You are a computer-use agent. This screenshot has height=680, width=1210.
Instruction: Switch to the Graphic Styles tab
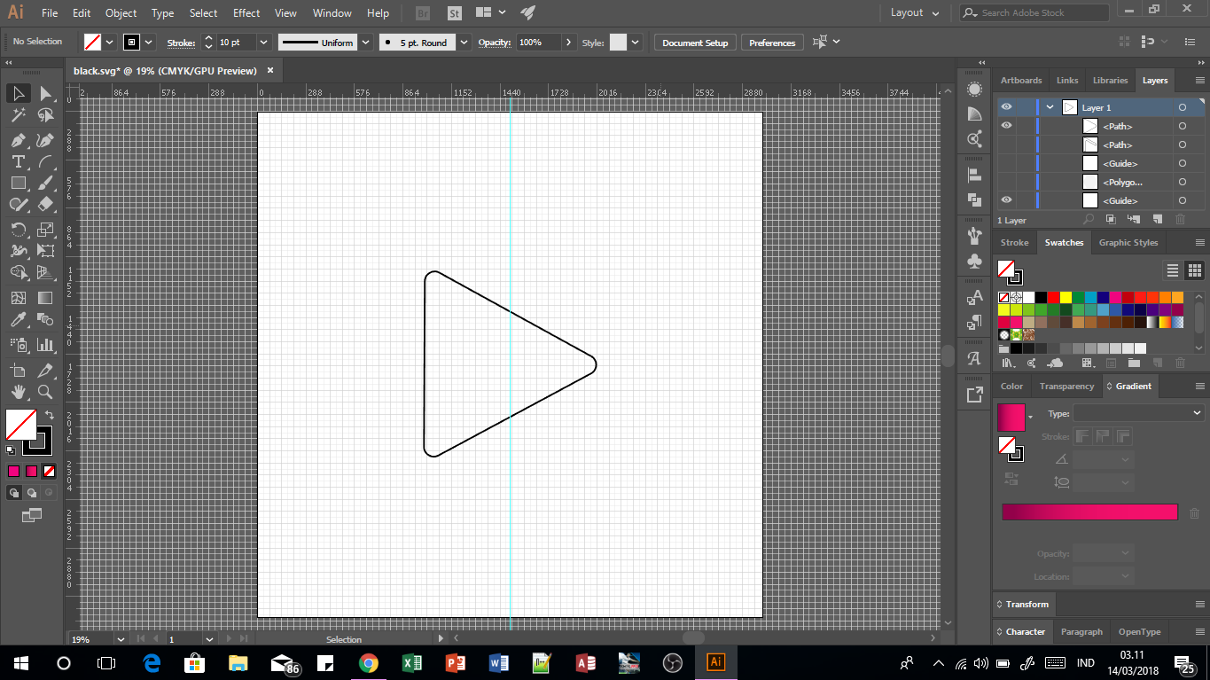click(x=1128, y=242)
